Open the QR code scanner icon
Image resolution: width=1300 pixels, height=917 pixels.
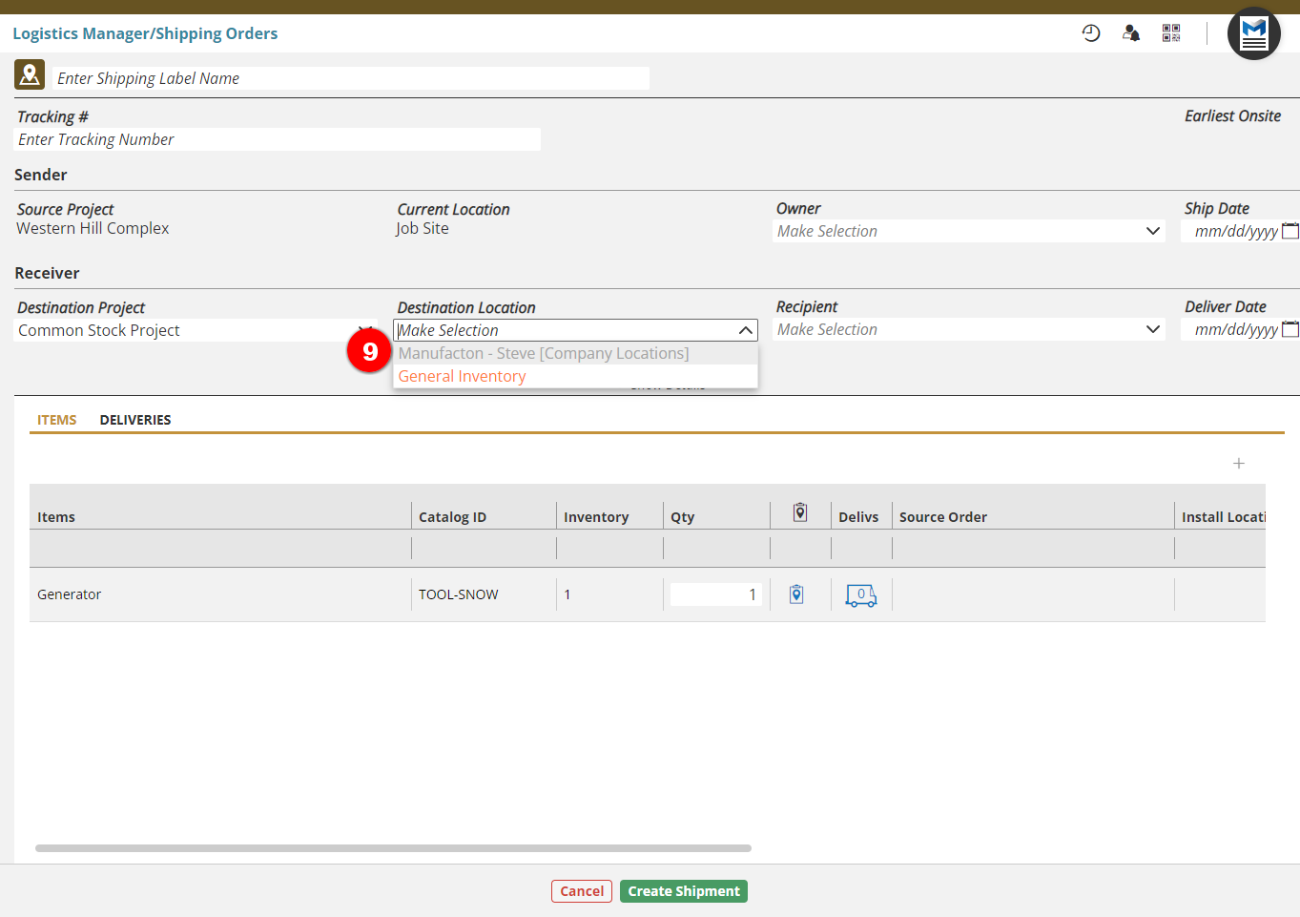click(x=1171, y=33)
